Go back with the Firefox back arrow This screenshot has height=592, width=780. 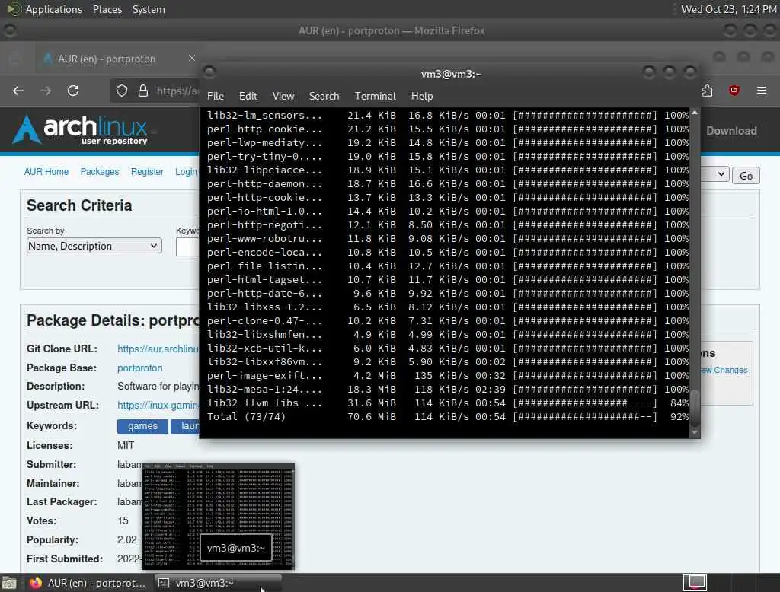(18, 91)
